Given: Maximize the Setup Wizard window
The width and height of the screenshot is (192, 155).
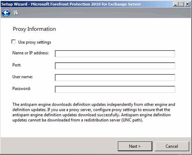Looking at the screenshot, I should pos(181,4).
